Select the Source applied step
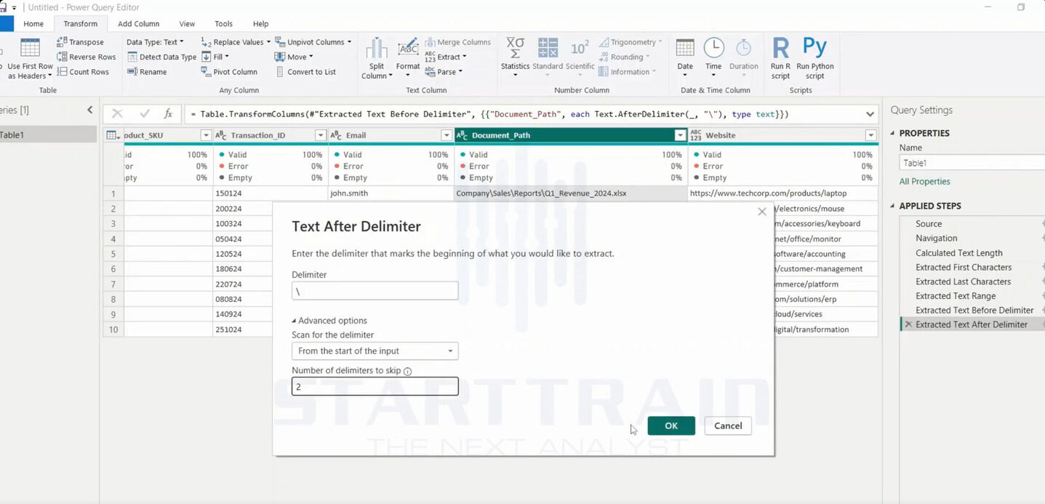This screenshot has height=504, width=1045. (x=929, y=224)
